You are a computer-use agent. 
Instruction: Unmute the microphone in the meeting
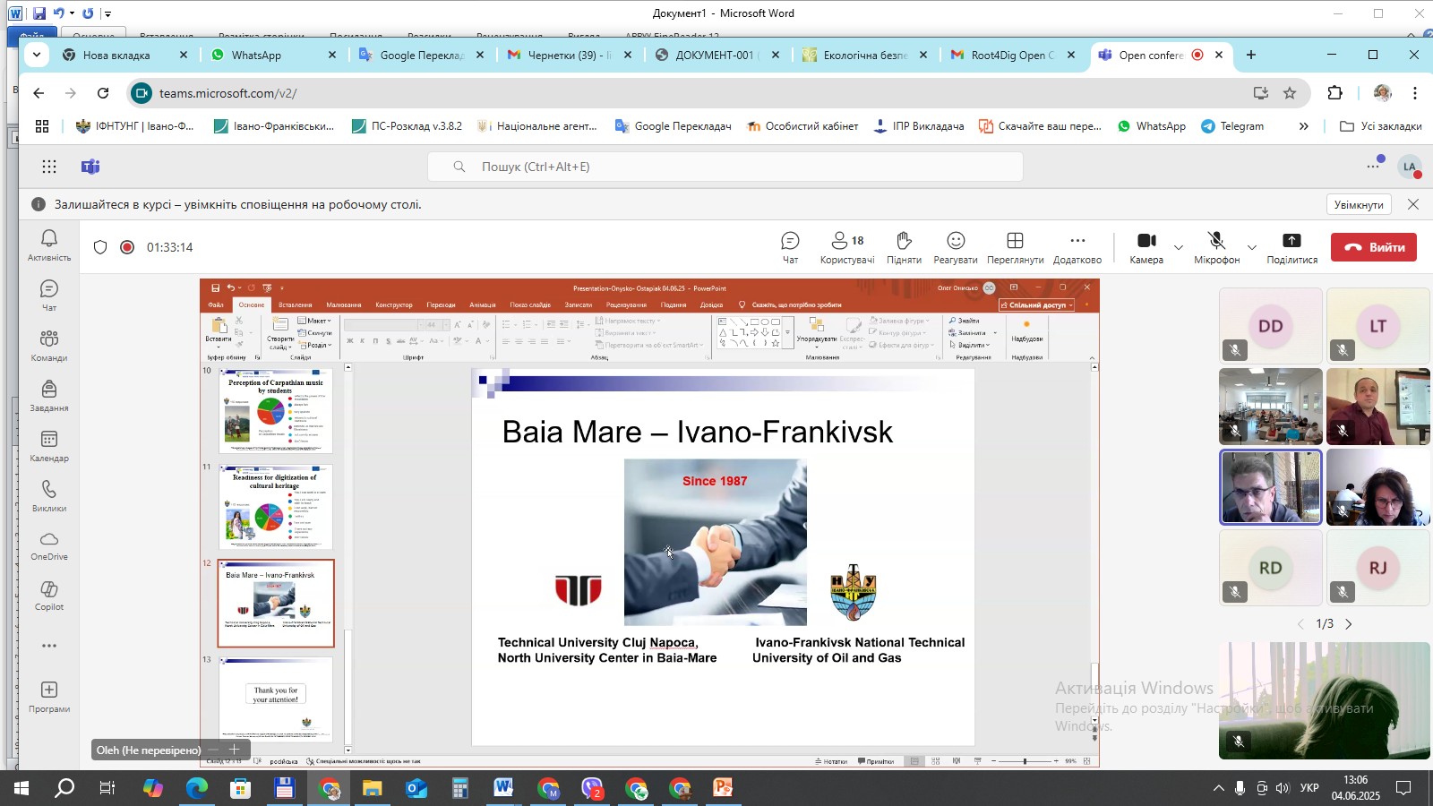pos(1216,247)
